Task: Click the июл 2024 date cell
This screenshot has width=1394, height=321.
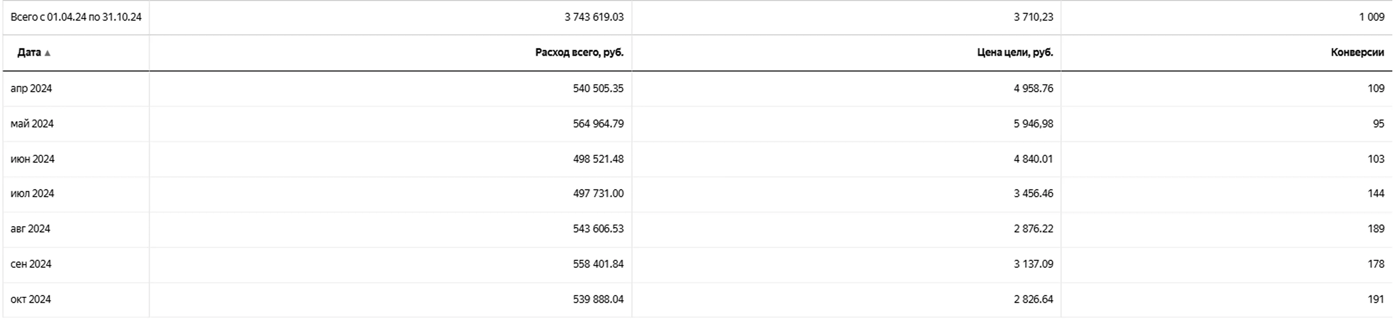Action: [x=32, y=193]
